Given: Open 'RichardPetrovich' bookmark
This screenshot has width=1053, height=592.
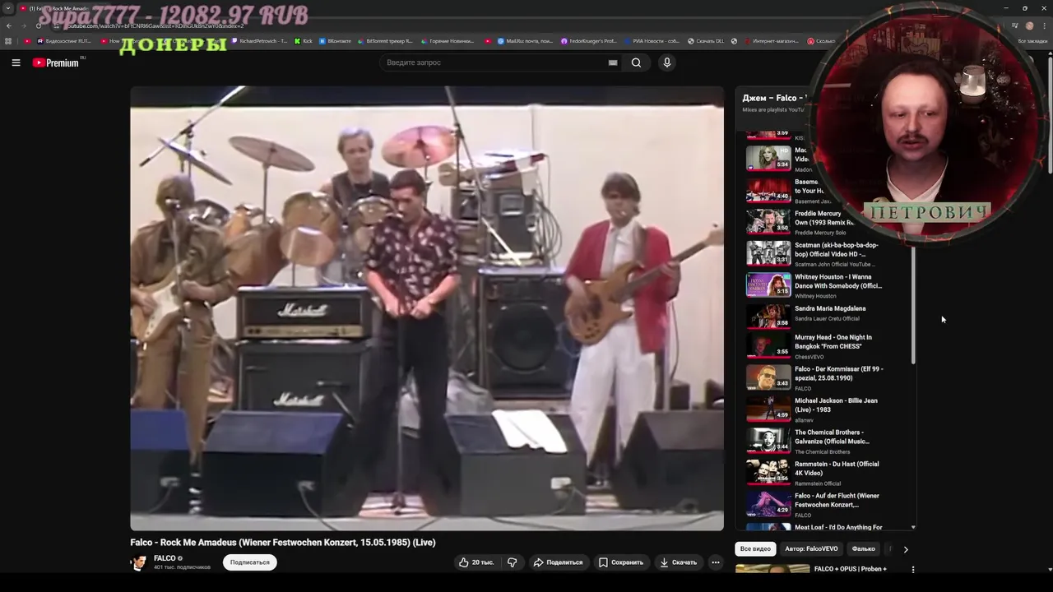Looking at the screenshot, I should [260, 41].
